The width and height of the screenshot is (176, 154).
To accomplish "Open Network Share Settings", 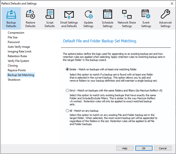I will point(127,18).
